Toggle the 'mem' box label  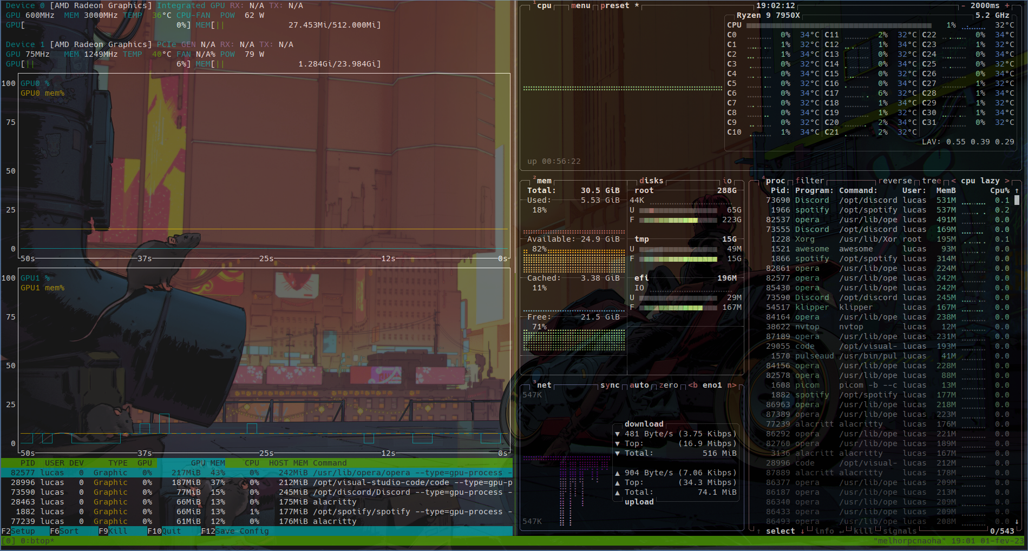[x=544, y=181]
